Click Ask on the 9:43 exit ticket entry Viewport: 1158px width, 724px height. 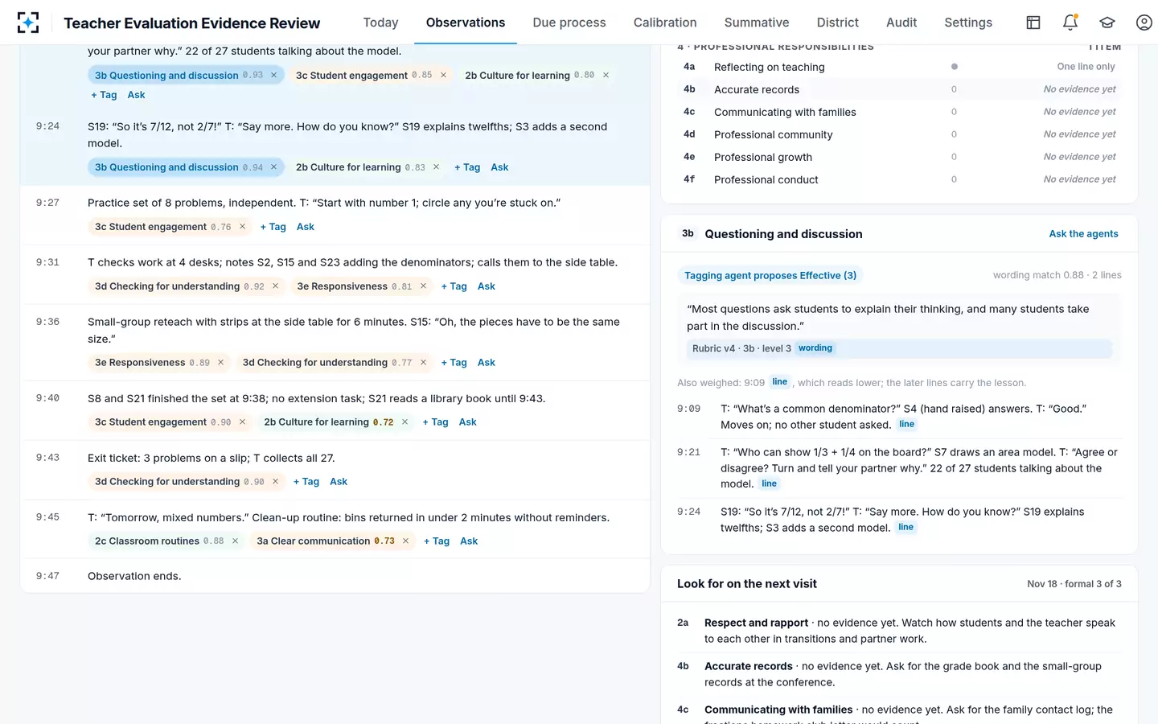pos(339,482)
